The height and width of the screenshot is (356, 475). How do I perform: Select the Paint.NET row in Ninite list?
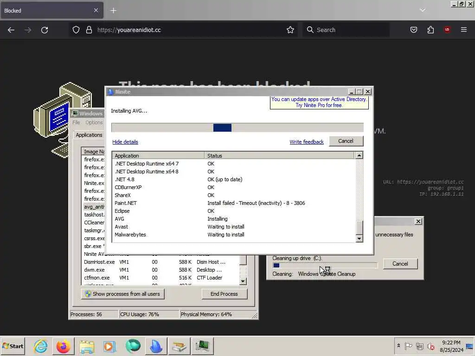[233, 203]
